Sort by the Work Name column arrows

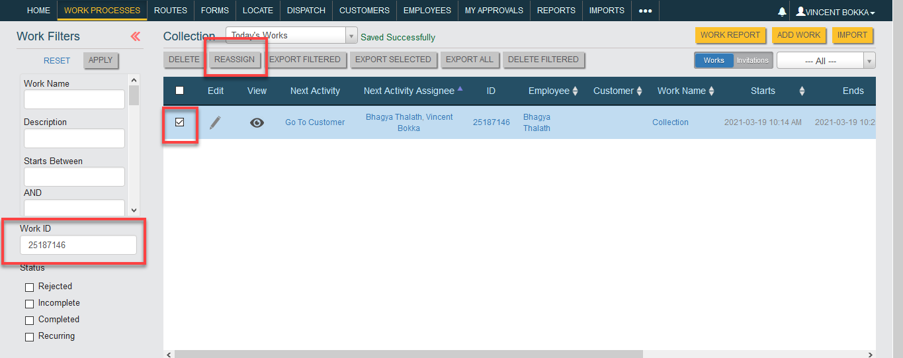(x=711, y=91)
